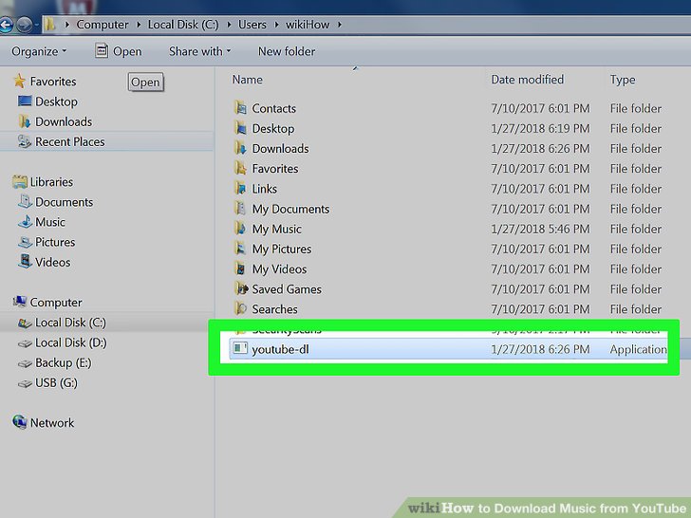Select the My Videos folder
This screenshot has height=518, width=691.
[x=279, y=269]
